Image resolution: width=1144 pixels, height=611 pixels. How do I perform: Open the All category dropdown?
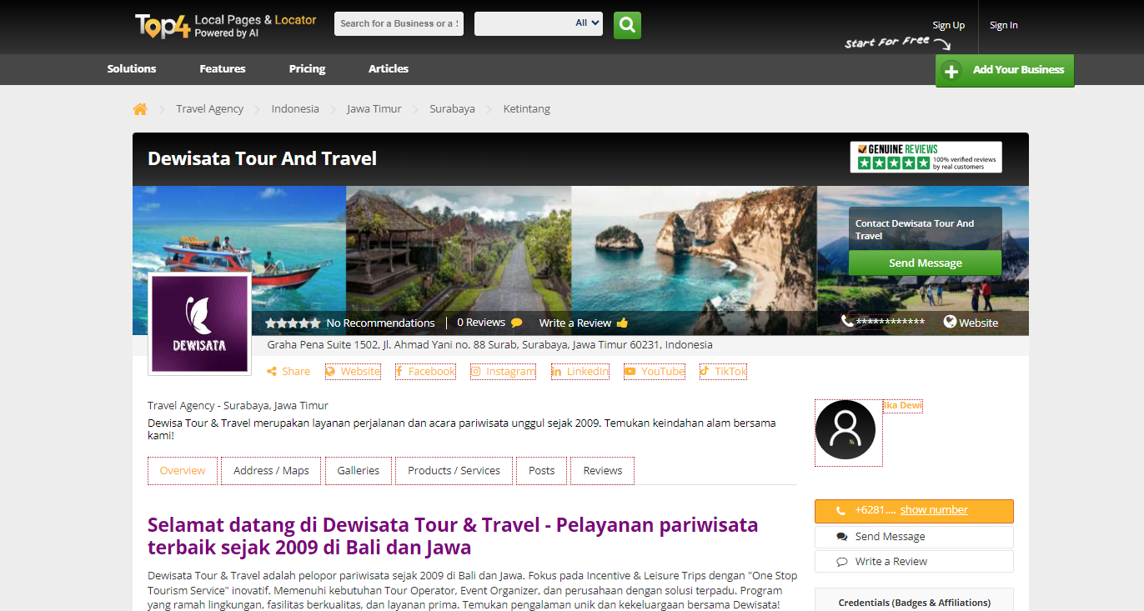(x=539, y=23)
